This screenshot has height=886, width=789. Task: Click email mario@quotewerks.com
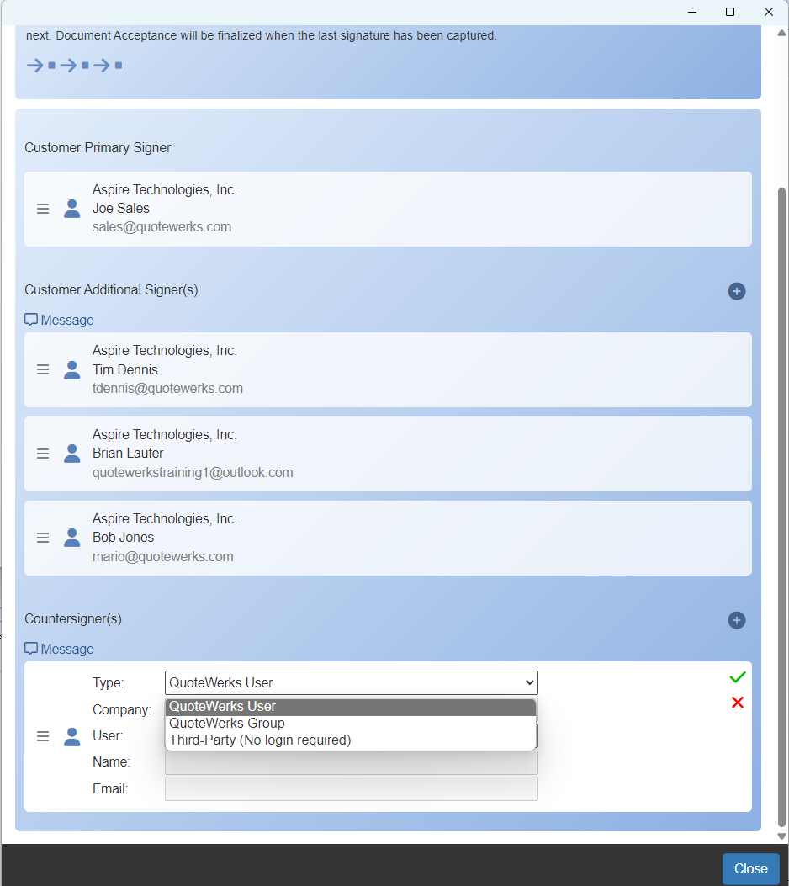162,556
